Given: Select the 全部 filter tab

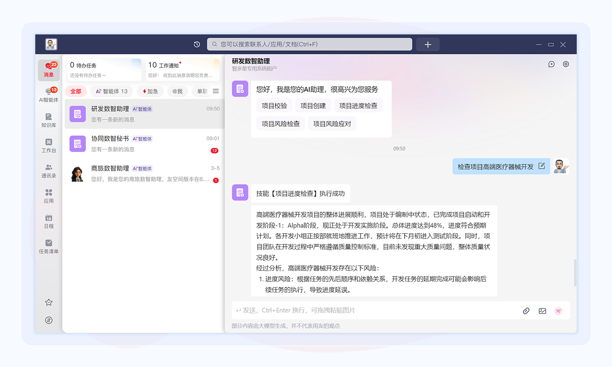Looking at the screenshot, I should click(76, 91).
